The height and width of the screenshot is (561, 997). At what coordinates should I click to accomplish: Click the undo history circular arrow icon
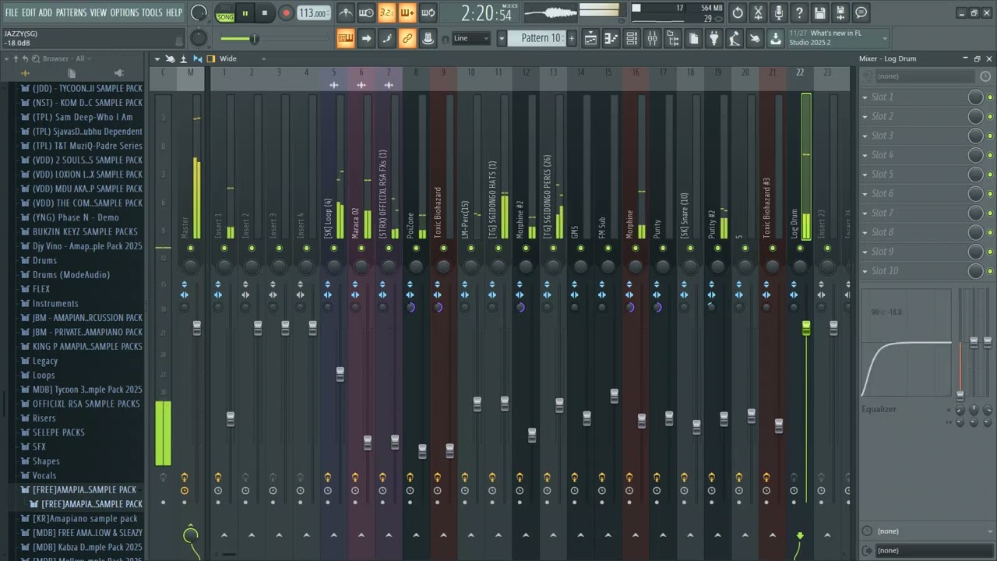[x=738, y=12]
